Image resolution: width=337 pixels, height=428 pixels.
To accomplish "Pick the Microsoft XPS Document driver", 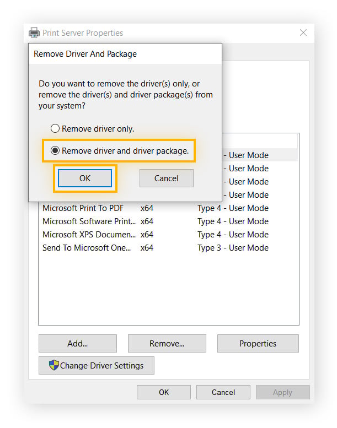I will [x=89, y=235].
